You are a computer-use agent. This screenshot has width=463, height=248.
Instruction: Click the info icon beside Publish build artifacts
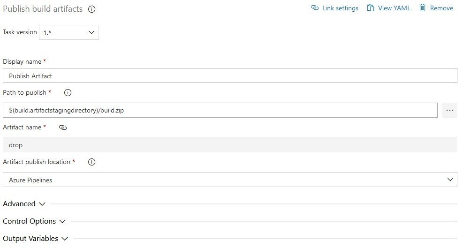(x=92, y=9)
